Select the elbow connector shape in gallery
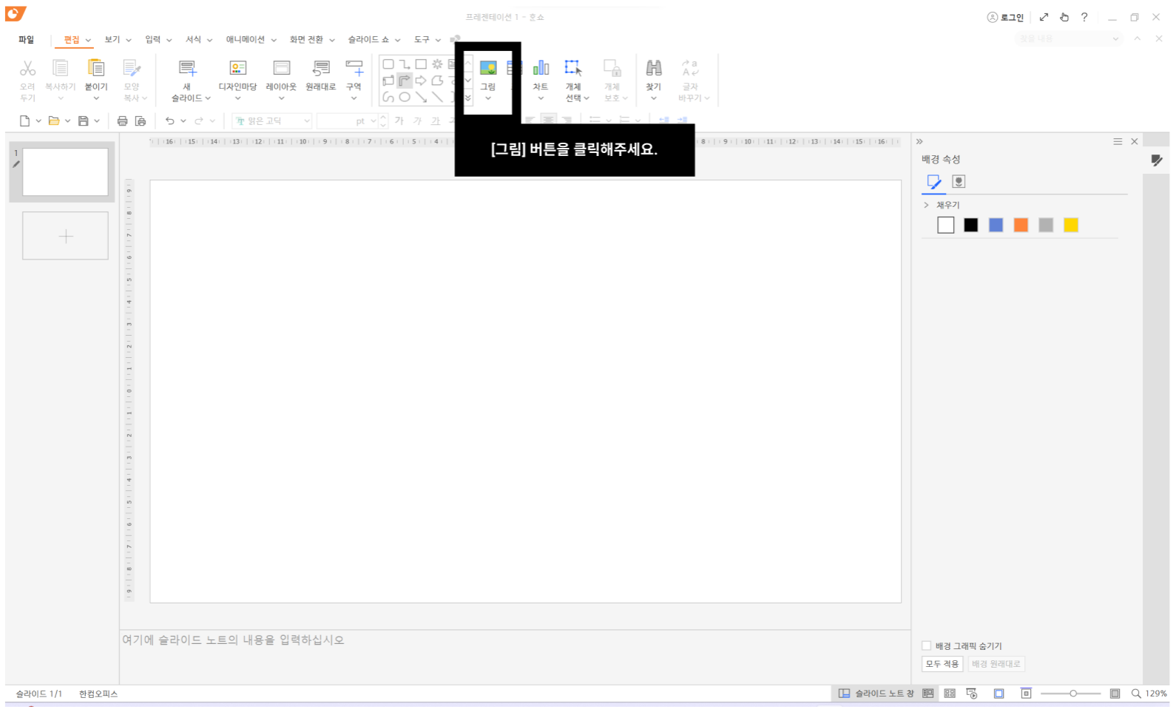 pyautogui.click(x=405, y=64)
